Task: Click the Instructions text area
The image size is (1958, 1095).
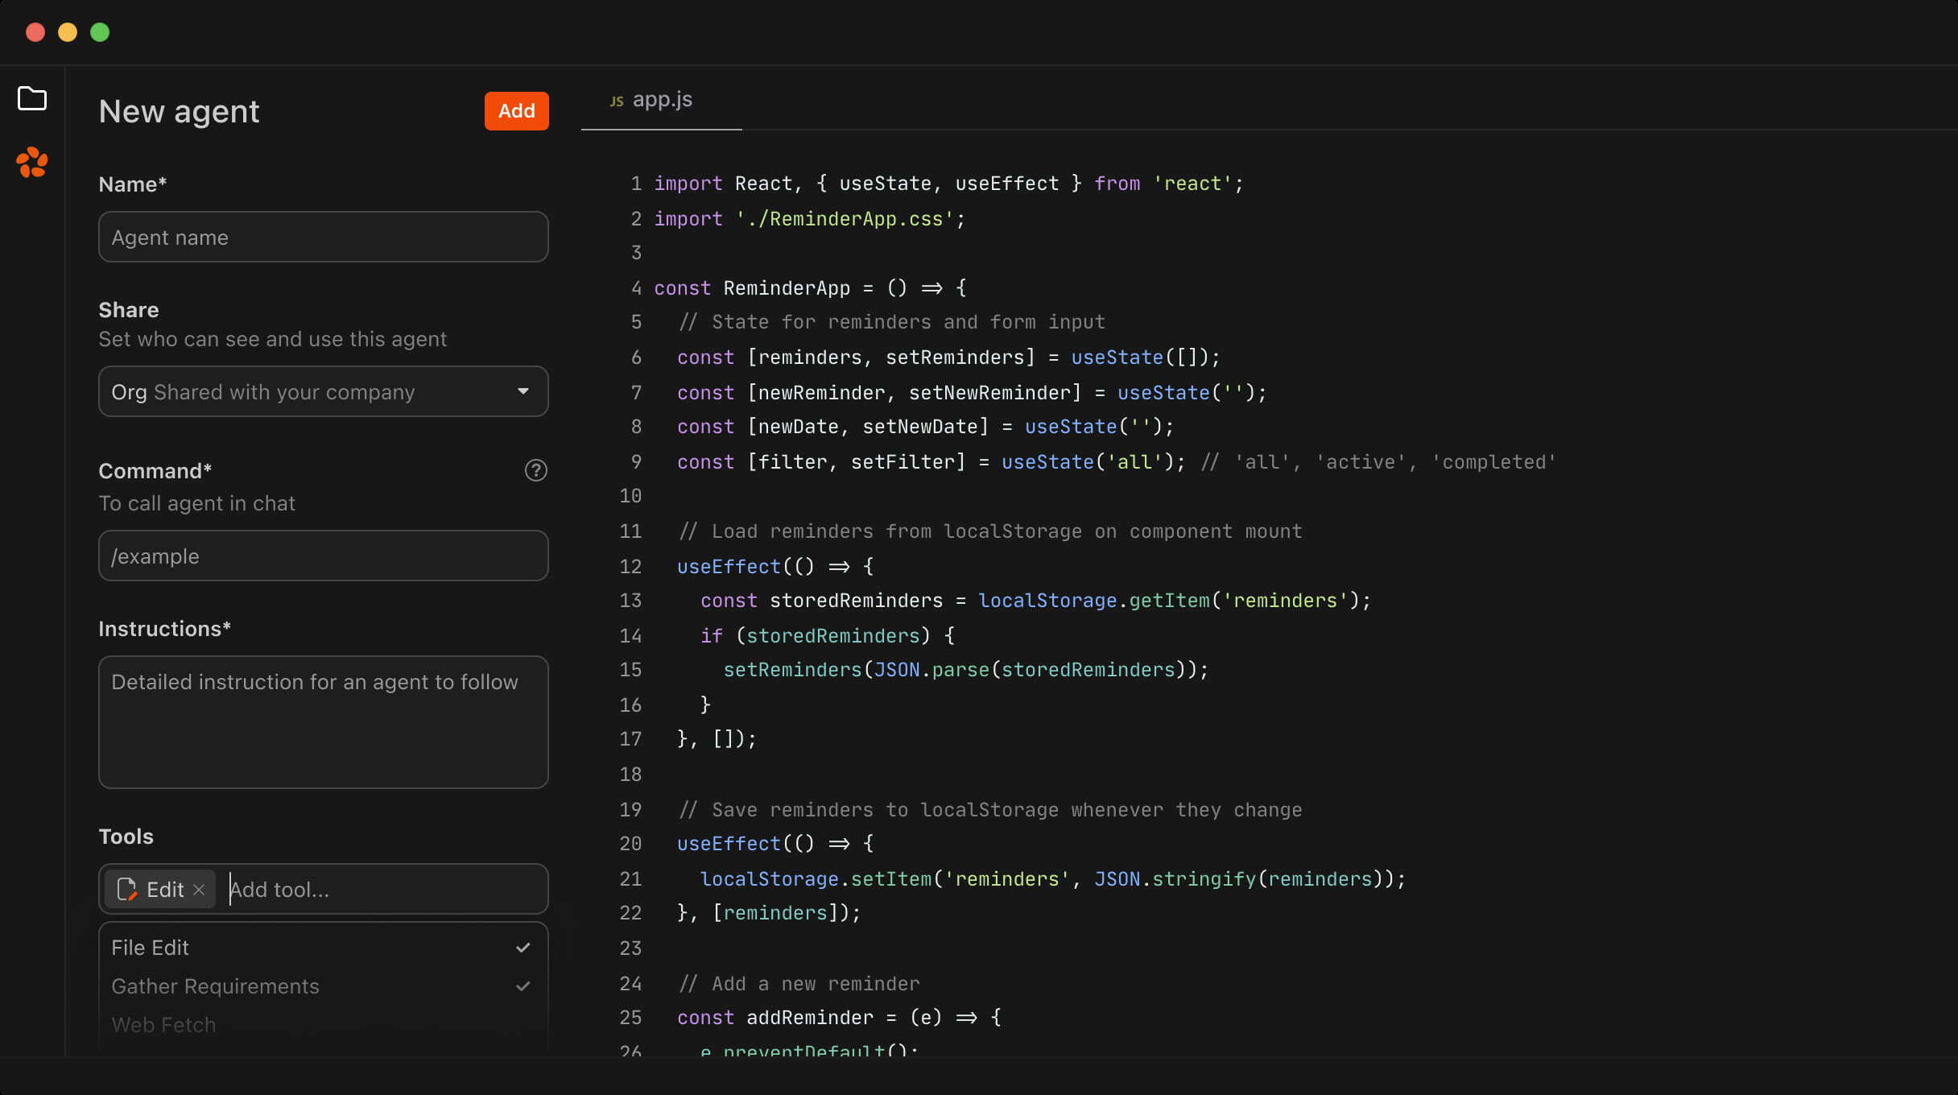Action: [x=323, y=722]
